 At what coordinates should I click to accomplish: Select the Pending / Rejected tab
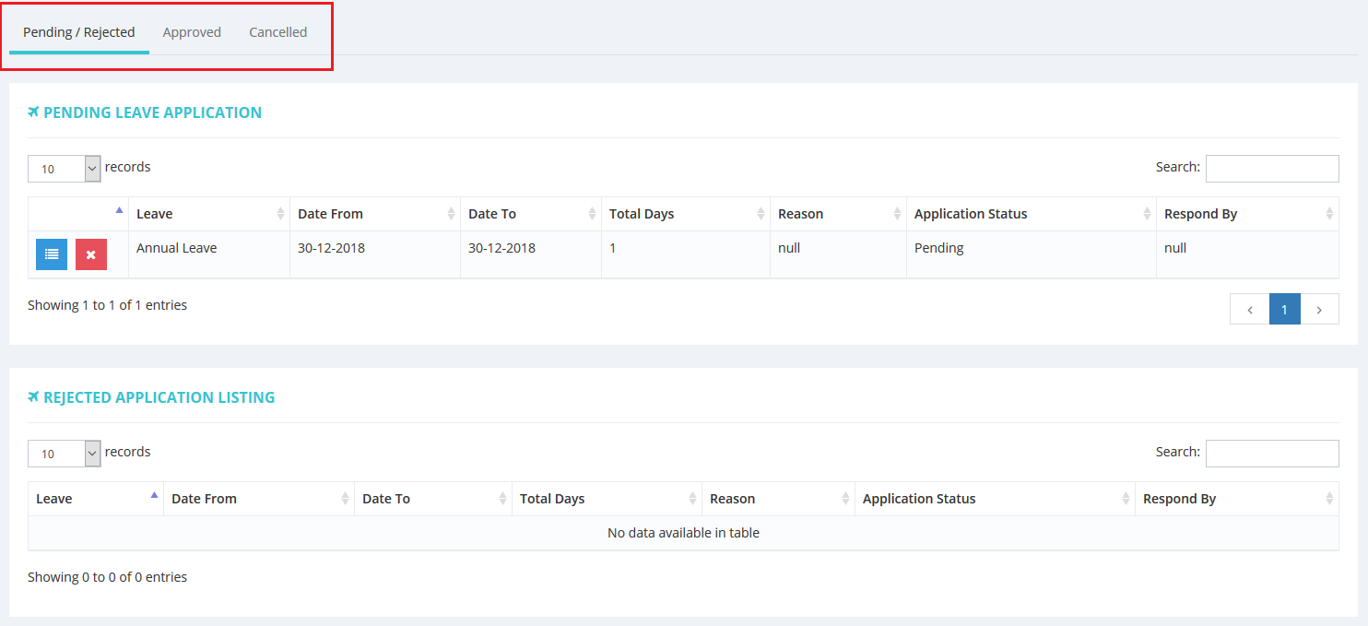point(79,32)
